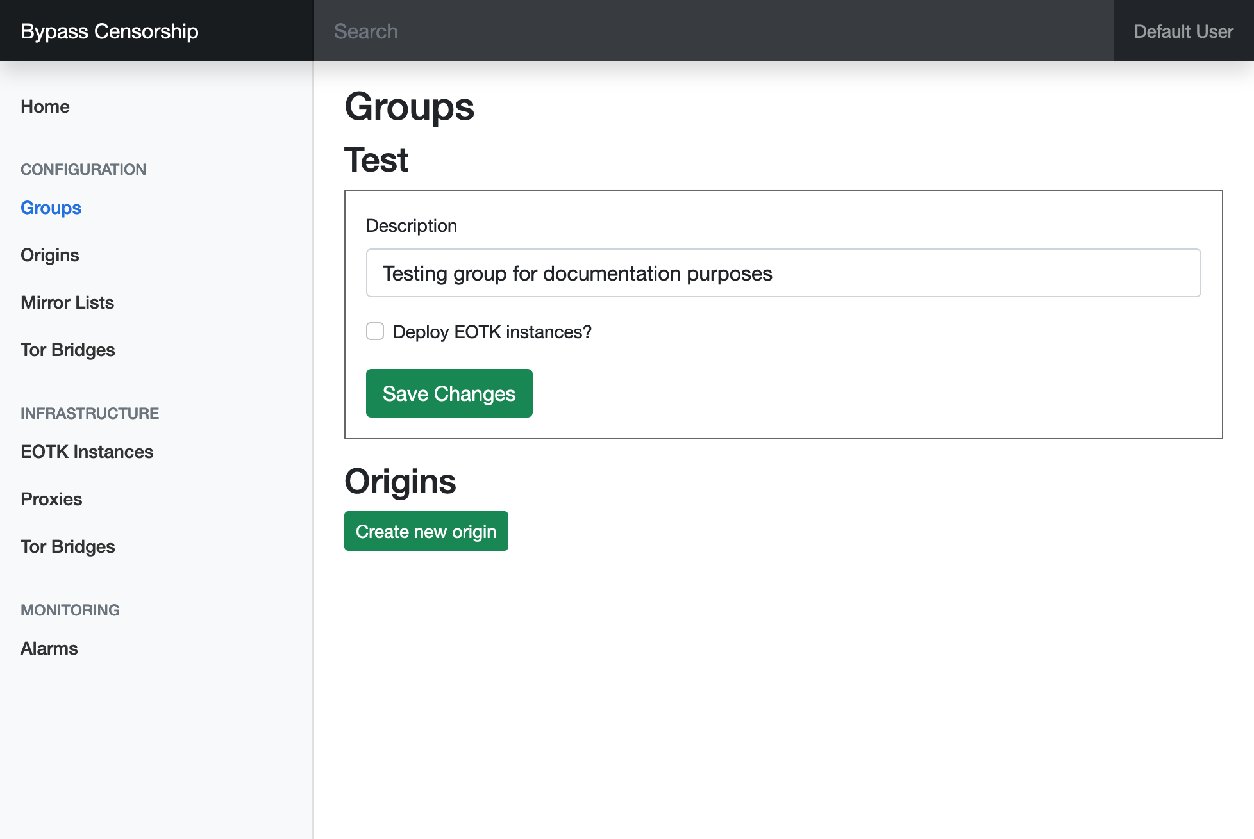Go to Mirror Lists page
The height and width of the screenshot is (839, 1254).
67,302
